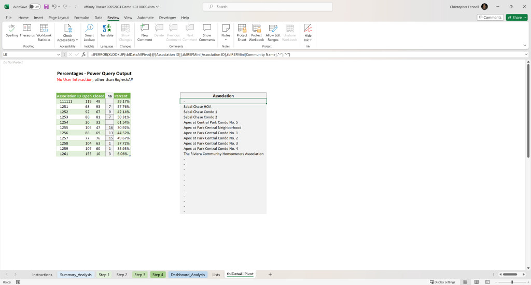Open the Translate tool
Viewport: 531px width, 285px height.
click(107, 31)
